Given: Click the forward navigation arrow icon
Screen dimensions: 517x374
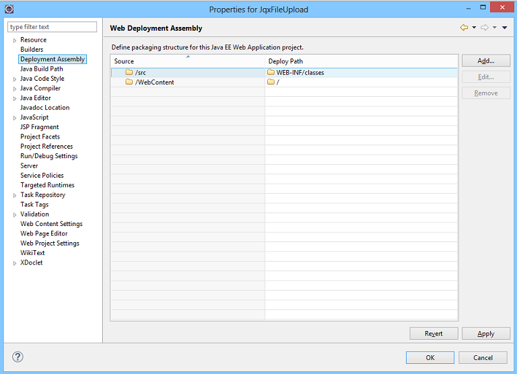Looking at the screenshot, I should click(x=485, y=28).
